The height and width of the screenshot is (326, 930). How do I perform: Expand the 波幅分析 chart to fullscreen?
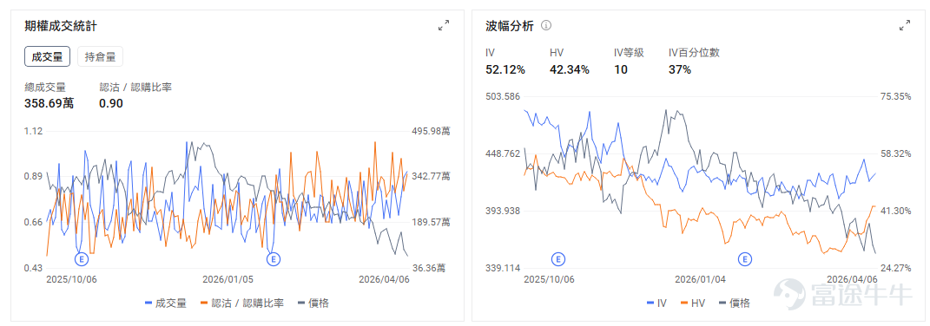coord(905,25)
